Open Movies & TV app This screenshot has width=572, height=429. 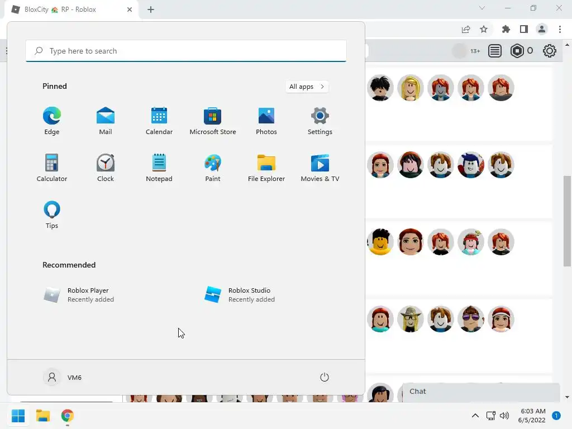pos(320,168)
